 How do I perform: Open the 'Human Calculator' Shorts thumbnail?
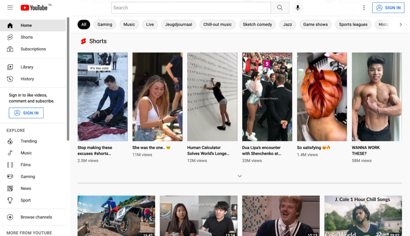[212, 97]
